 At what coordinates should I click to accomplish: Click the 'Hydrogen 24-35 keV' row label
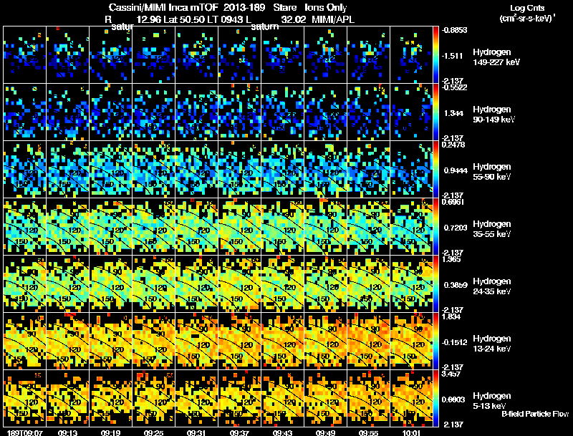(x=492, y=286)
